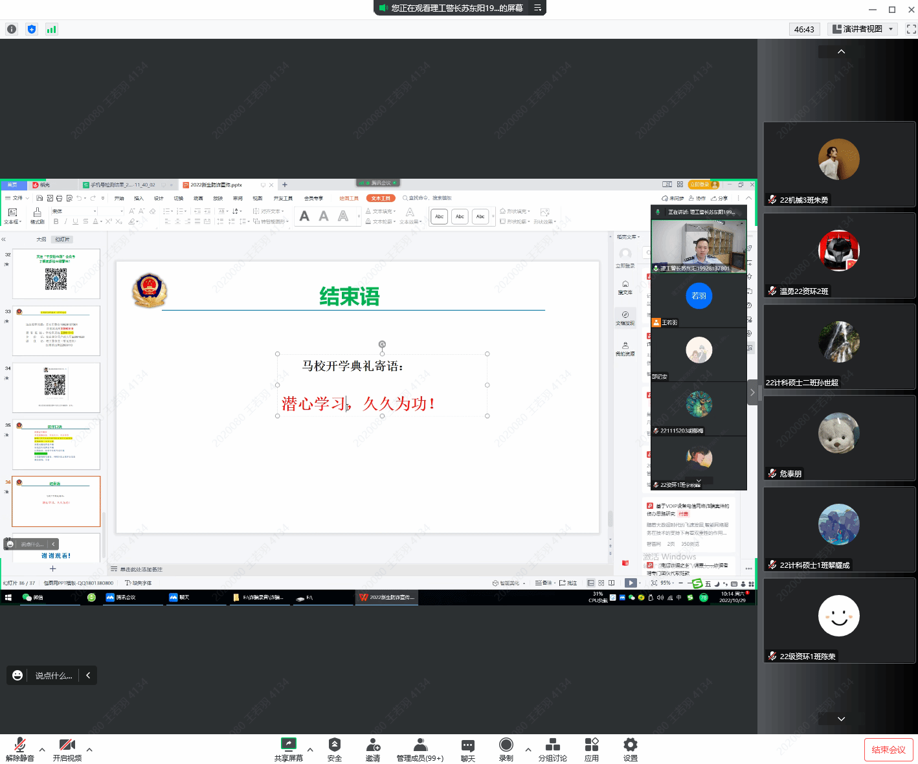Click the blue security shield icon
This screenshot has height=764, width=918.
(x=32, y=29)
